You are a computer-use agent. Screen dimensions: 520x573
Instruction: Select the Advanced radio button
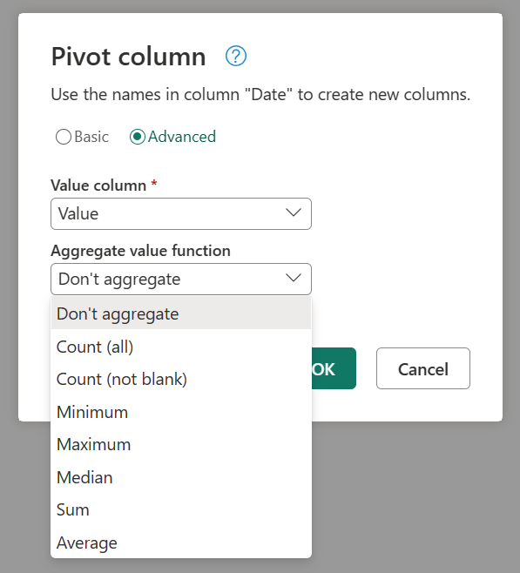[138, 137]
